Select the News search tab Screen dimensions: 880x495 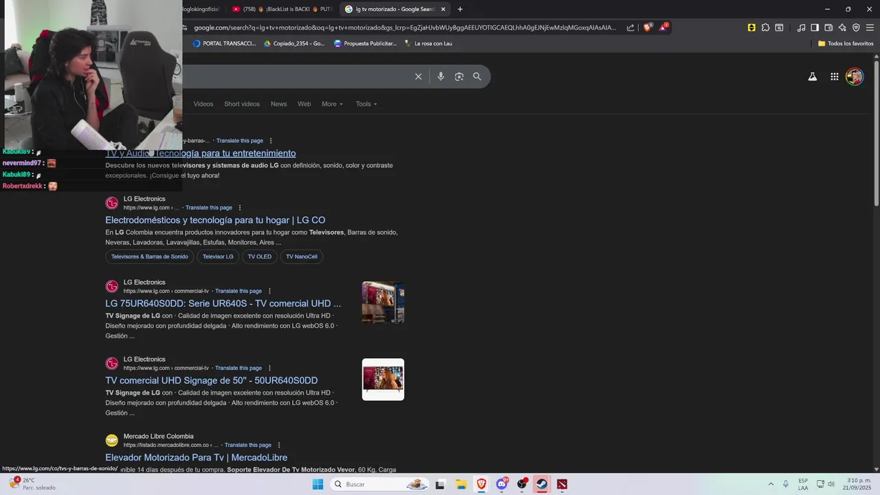click(278, 104)
